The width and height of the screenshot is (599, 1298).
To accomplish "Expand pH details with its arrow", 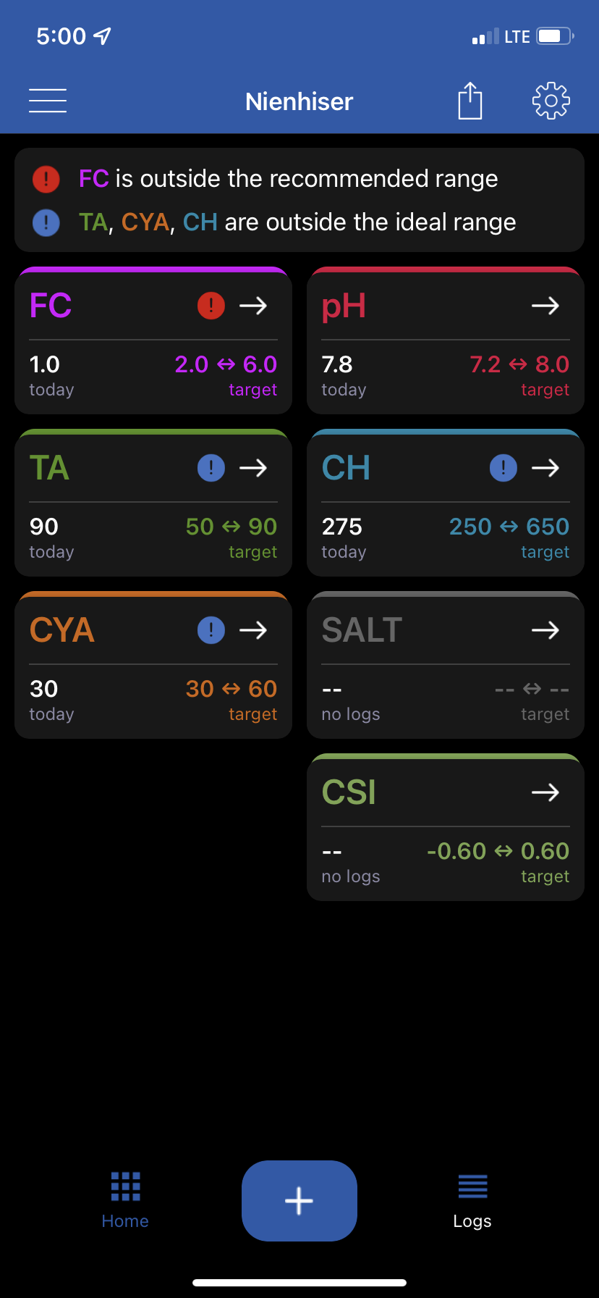I will tap(545, 306).
